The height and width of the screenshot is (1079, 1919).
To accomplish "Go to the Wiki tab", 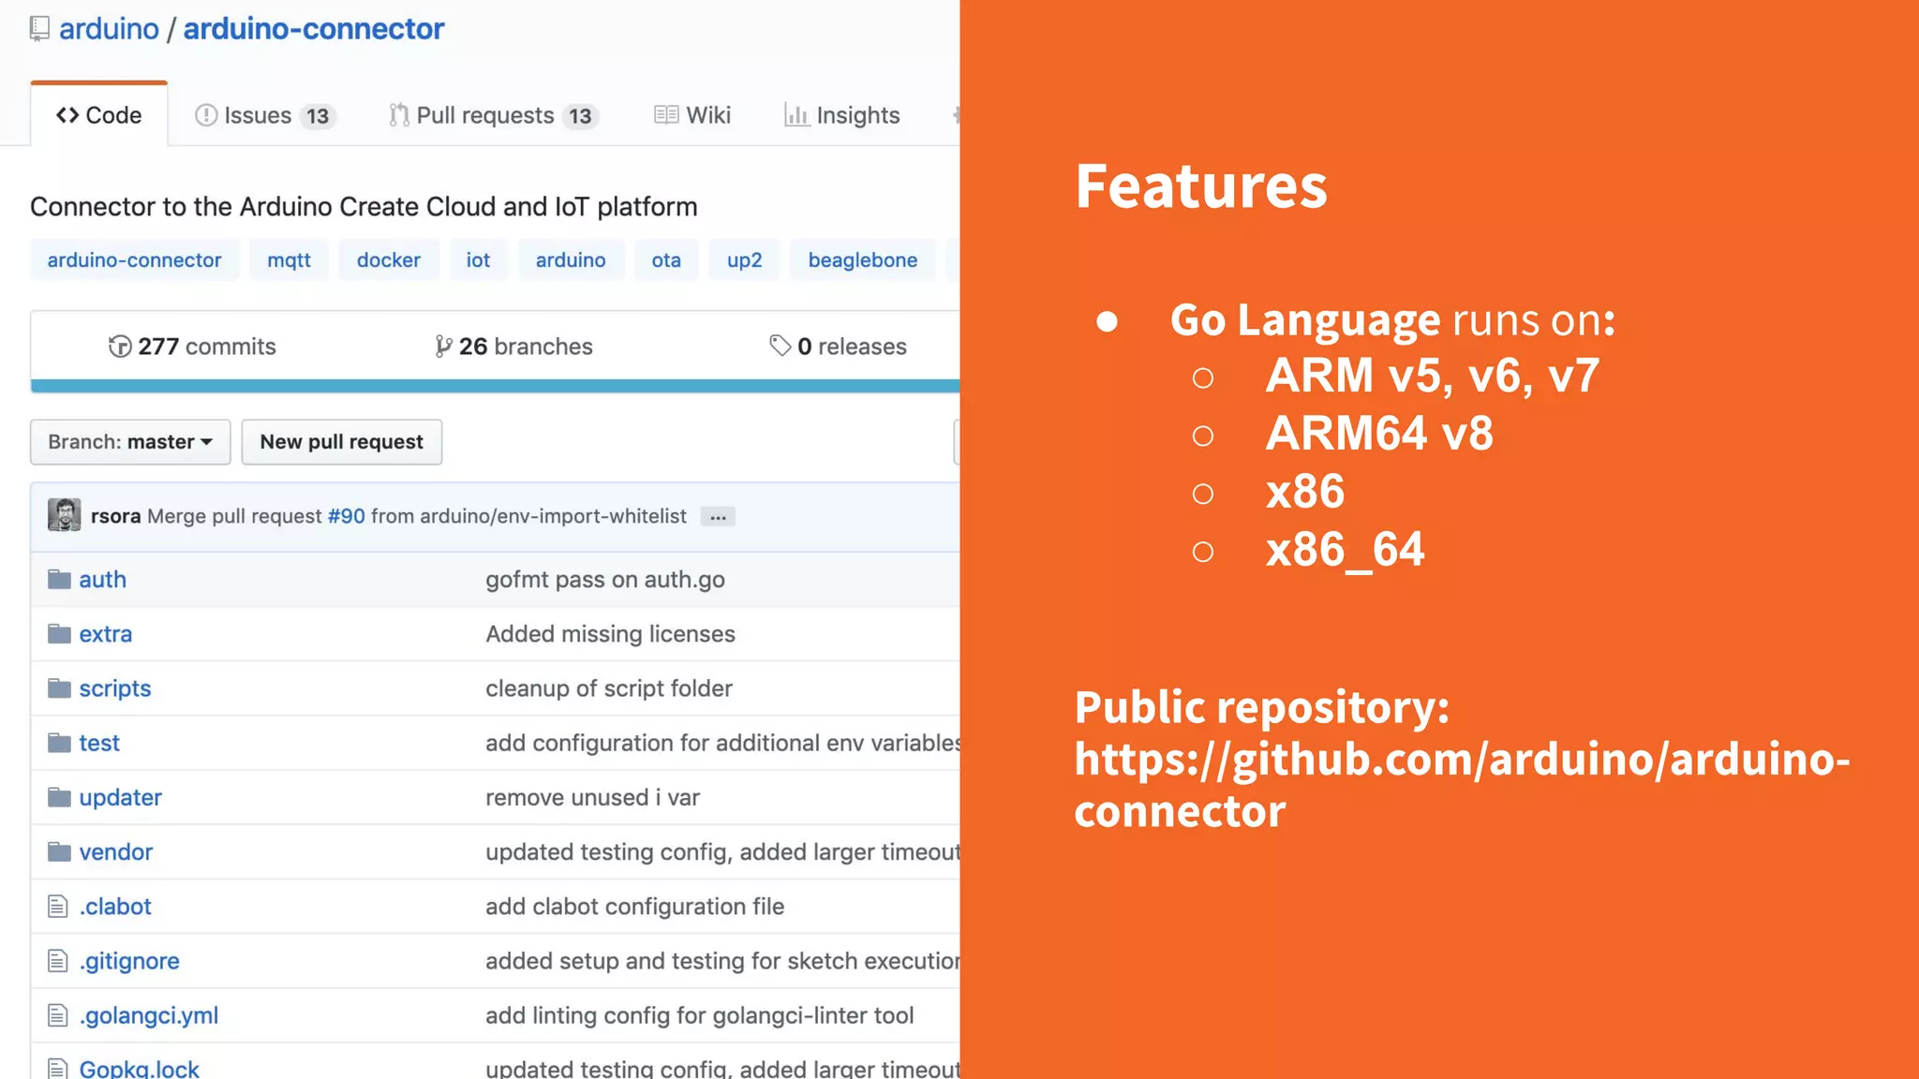I will [x=692, y=115].
